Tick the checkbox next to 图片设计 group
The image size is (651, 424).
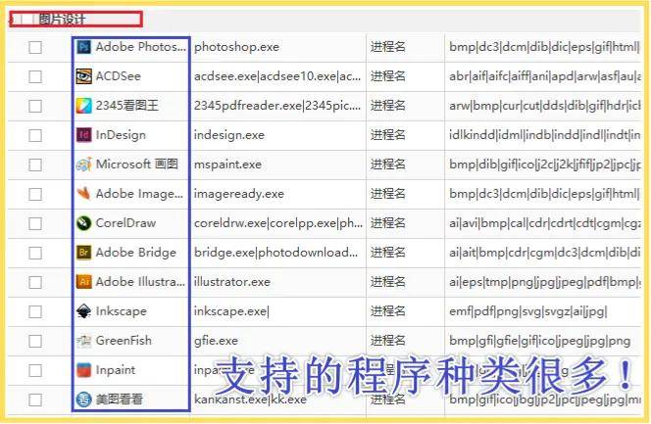coord(27,19)
